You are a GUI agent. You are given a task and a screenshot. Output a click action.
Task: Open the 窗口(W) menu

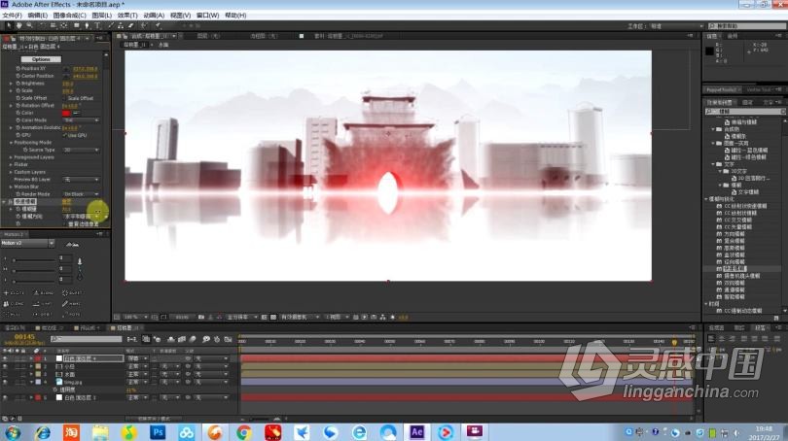(207, 16)
